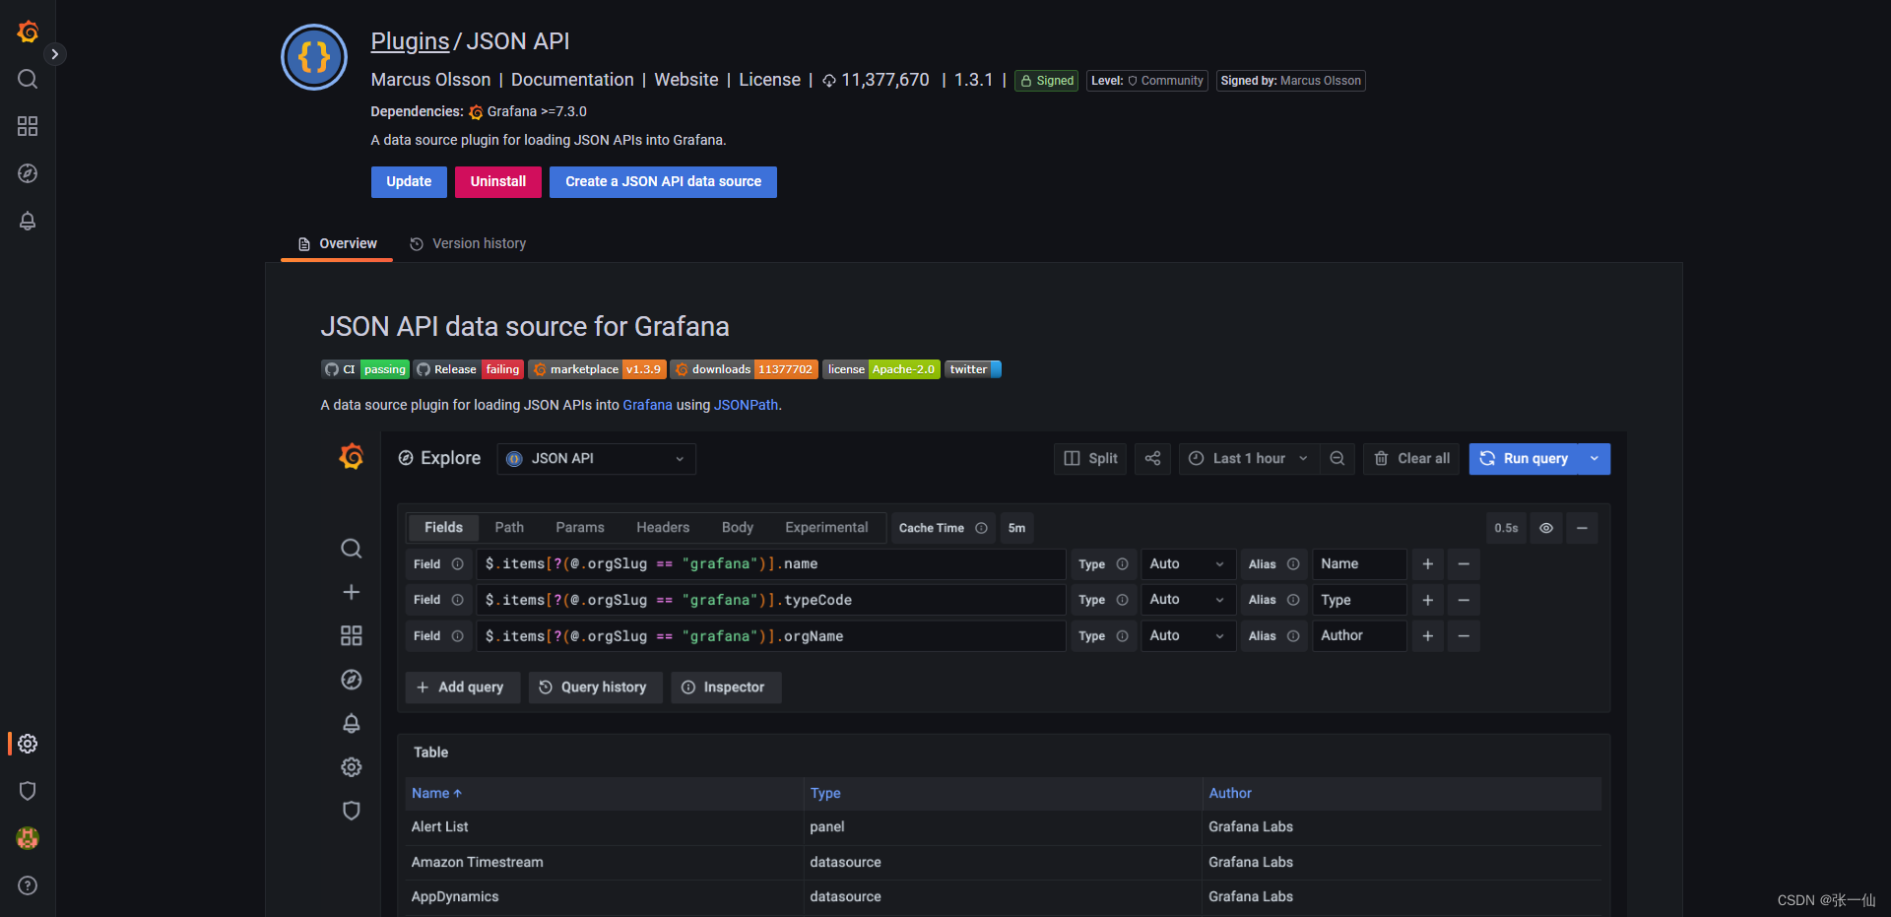Open Explore via the compass icon

pos(28,173)
